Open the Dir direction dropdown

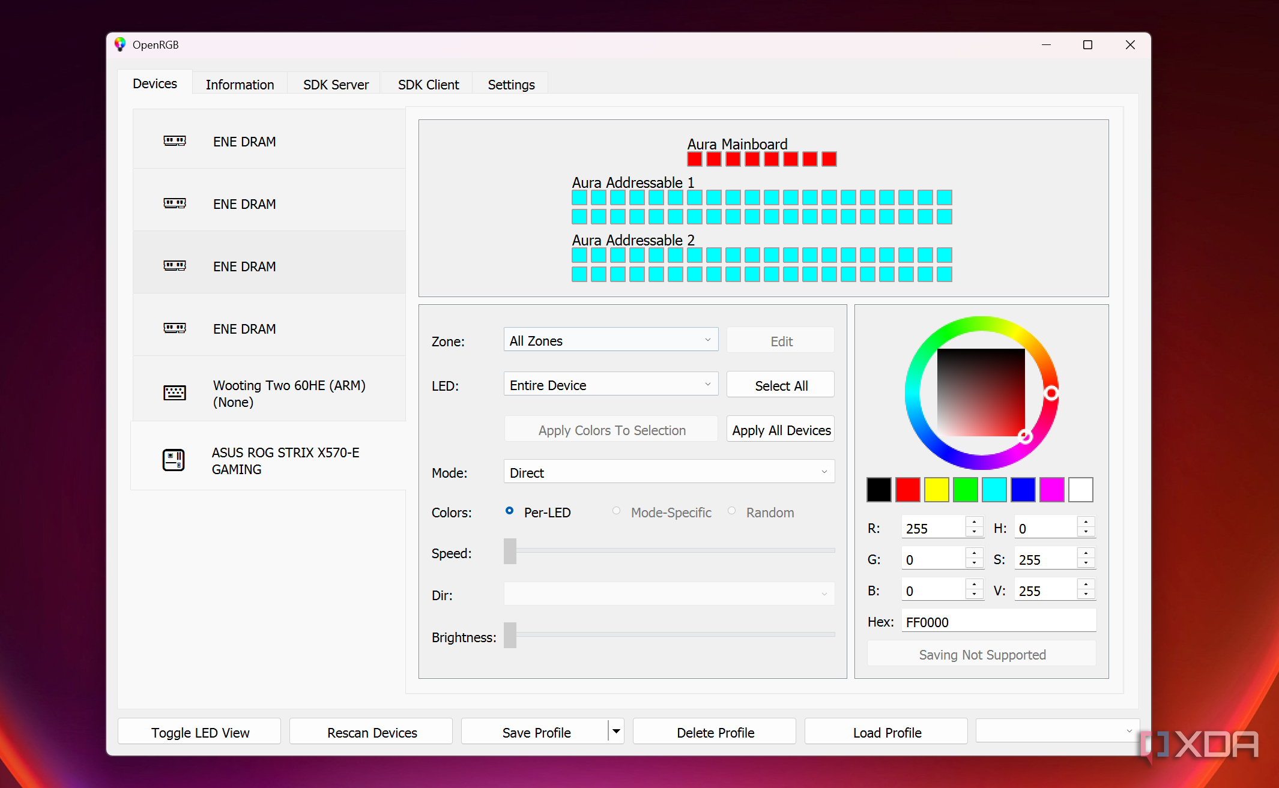click(669, 595)
